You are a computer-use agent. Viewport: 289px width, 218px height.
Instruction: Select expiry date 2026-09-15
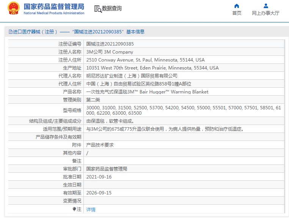click(x=99, y=193)
